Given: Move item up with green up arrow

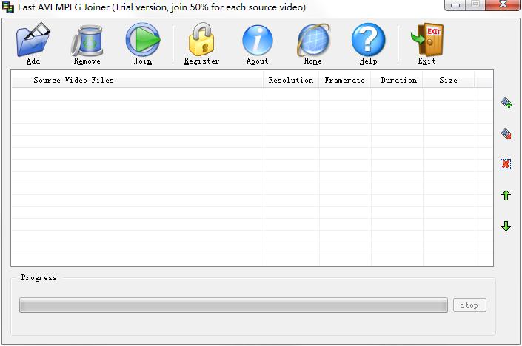Looking at the screenshot, I should click(x=506, y=195).
